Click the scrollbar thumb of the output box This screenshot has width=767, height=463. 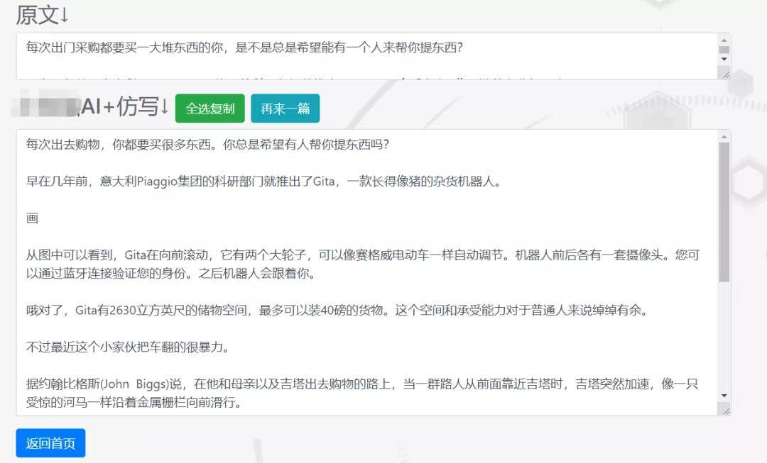click(x=724, y=213)
